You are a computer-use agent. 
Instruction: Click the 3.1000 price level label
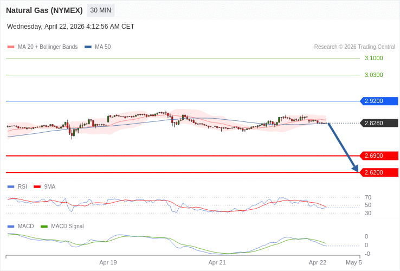click(x=373, y=58)
